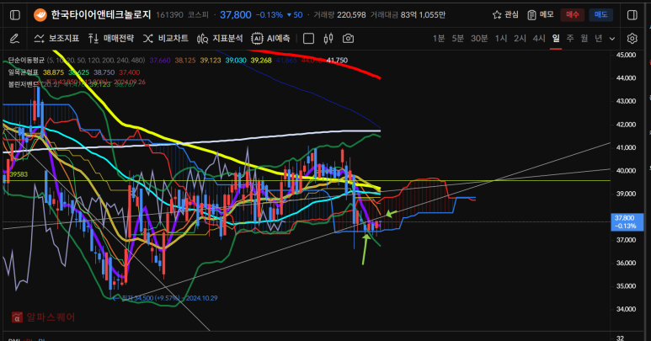Image resolution: width=651 pixels, height=341 pixels.
Task: Click the -0.13% change percentage
Action: pos(269,15)
